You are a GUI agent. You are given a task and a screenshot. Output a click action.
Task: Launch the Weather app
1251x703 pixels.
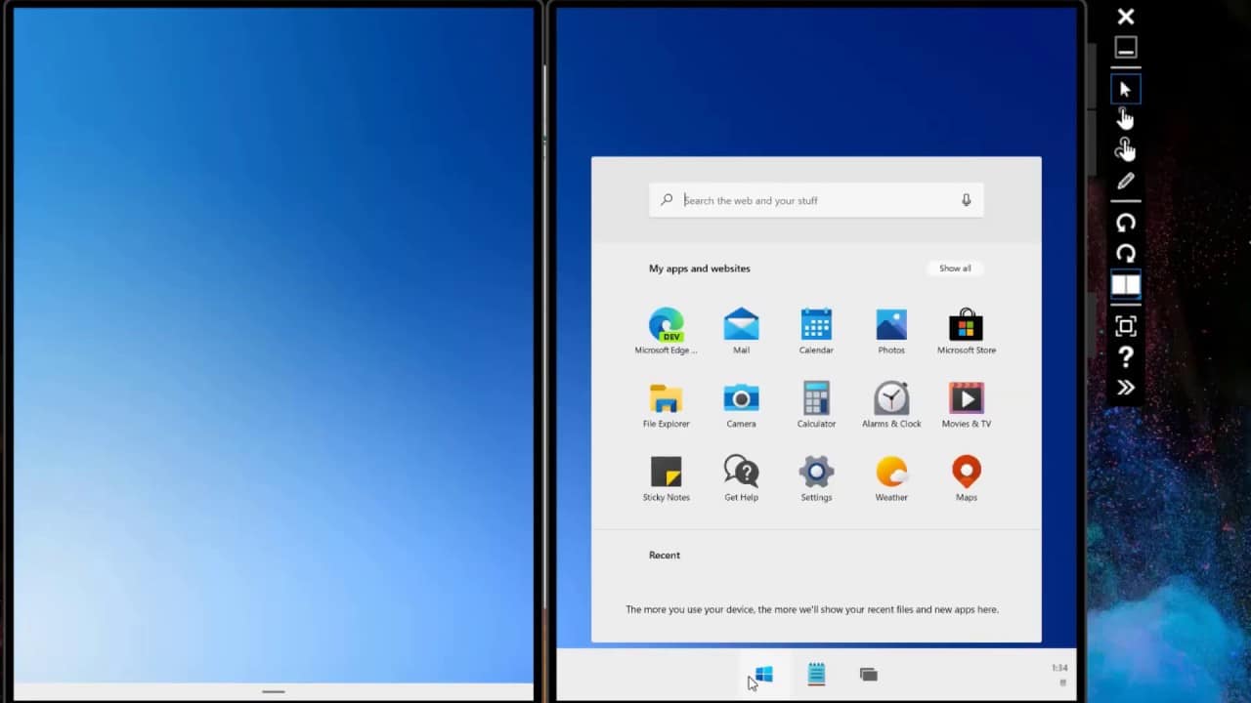[891, 478]
